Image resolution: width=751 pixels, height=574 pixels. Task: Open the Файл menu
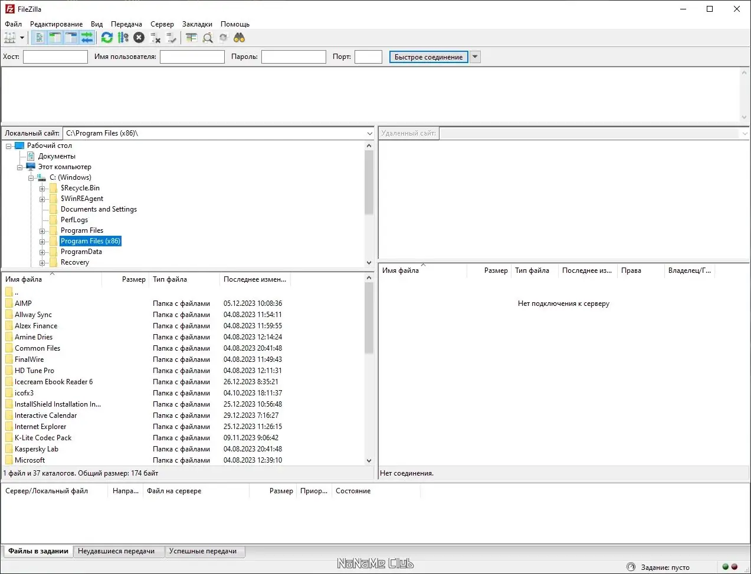pos(13,24)
